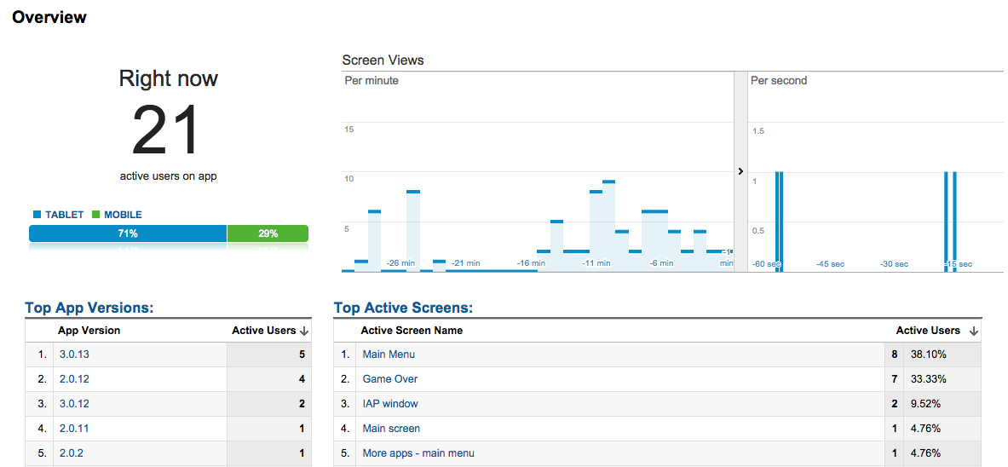Click the 71% tablet bar segment
Screen dimensions: 1008x467
pyautogui.click(x=128, y=233)
